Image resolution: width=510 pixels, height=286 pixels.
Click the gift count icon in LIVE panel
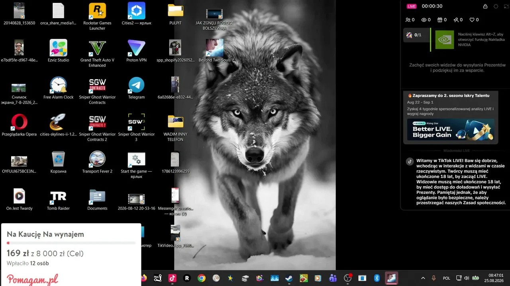(x=440, y=20)
